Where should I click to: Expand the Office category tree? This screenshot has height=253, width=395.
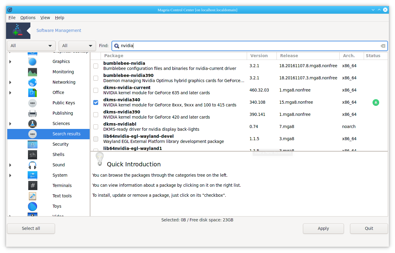click(10, 93)
